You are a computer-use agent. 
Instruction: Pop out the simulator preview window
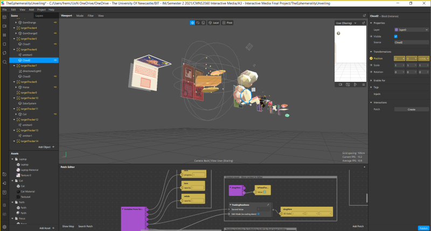click(363, 23)
